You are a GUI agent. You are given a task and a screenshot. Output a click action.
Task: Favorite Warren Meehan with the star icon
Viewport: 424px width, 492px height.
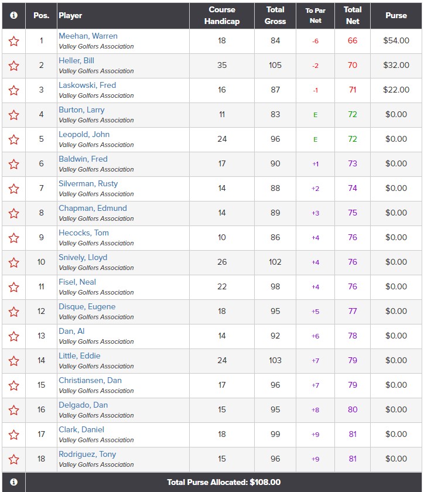13,41
